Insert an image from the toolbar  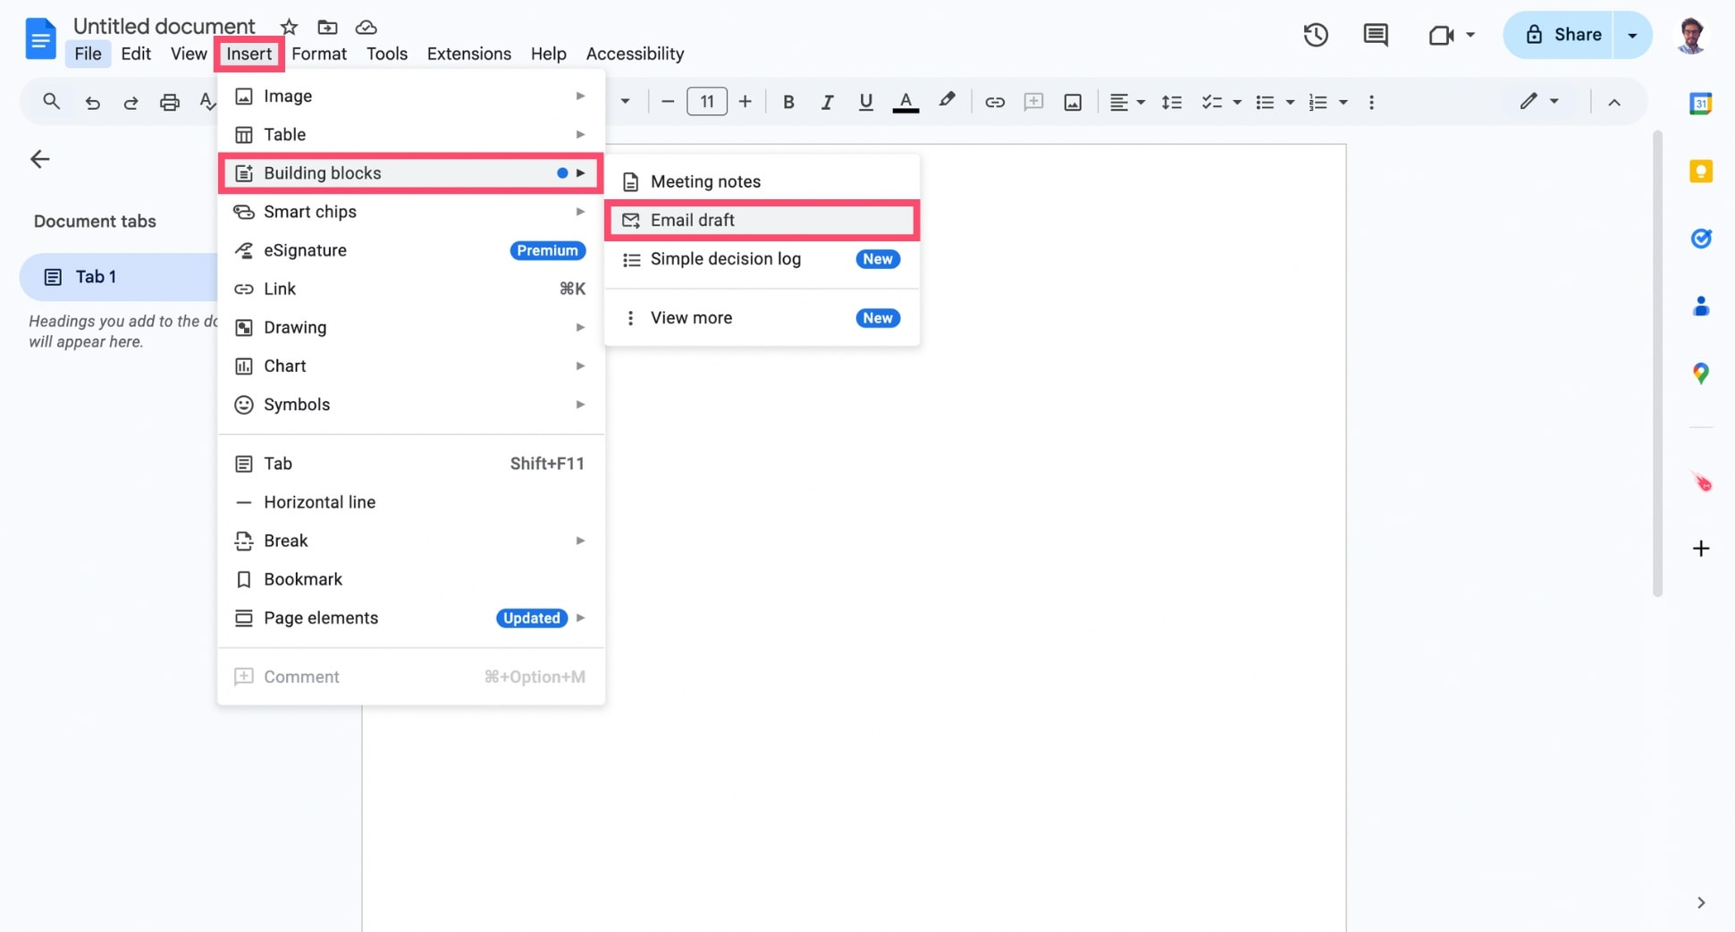tap(1072, 101)
